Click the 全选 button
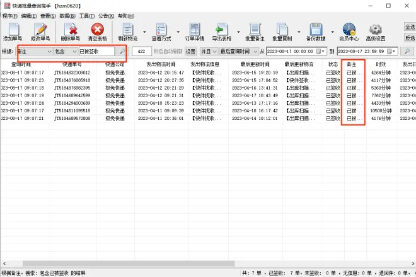The width and height of the screenshot is (416, 277). pos(410,27)
